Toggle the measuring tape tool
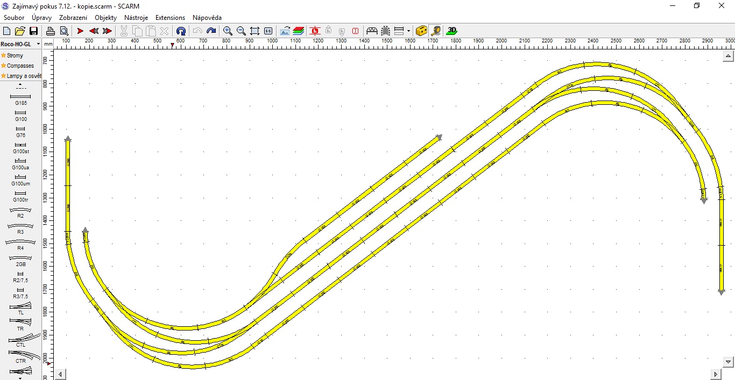 pos(435,31)
